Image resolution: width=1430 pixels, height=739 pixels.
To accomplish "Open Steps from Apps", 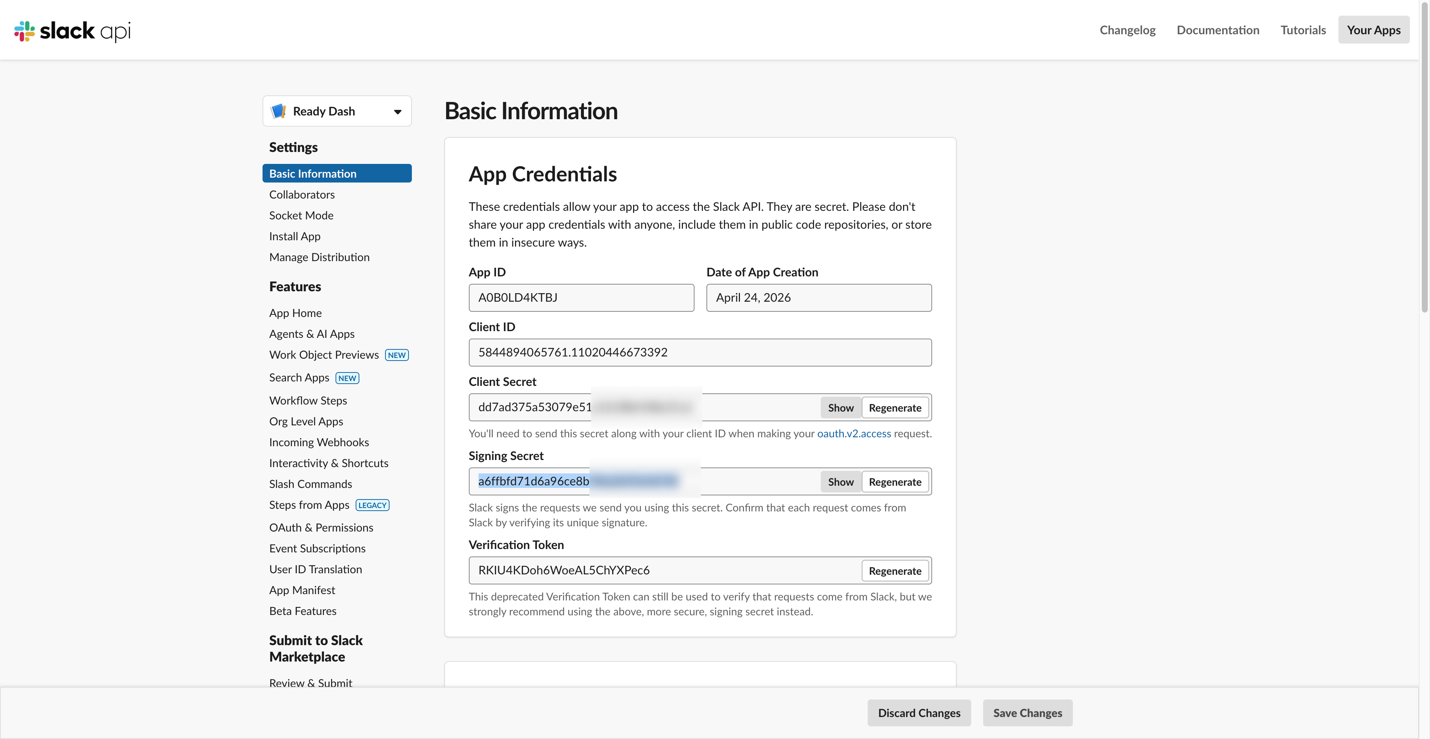I will click(309, 505).
